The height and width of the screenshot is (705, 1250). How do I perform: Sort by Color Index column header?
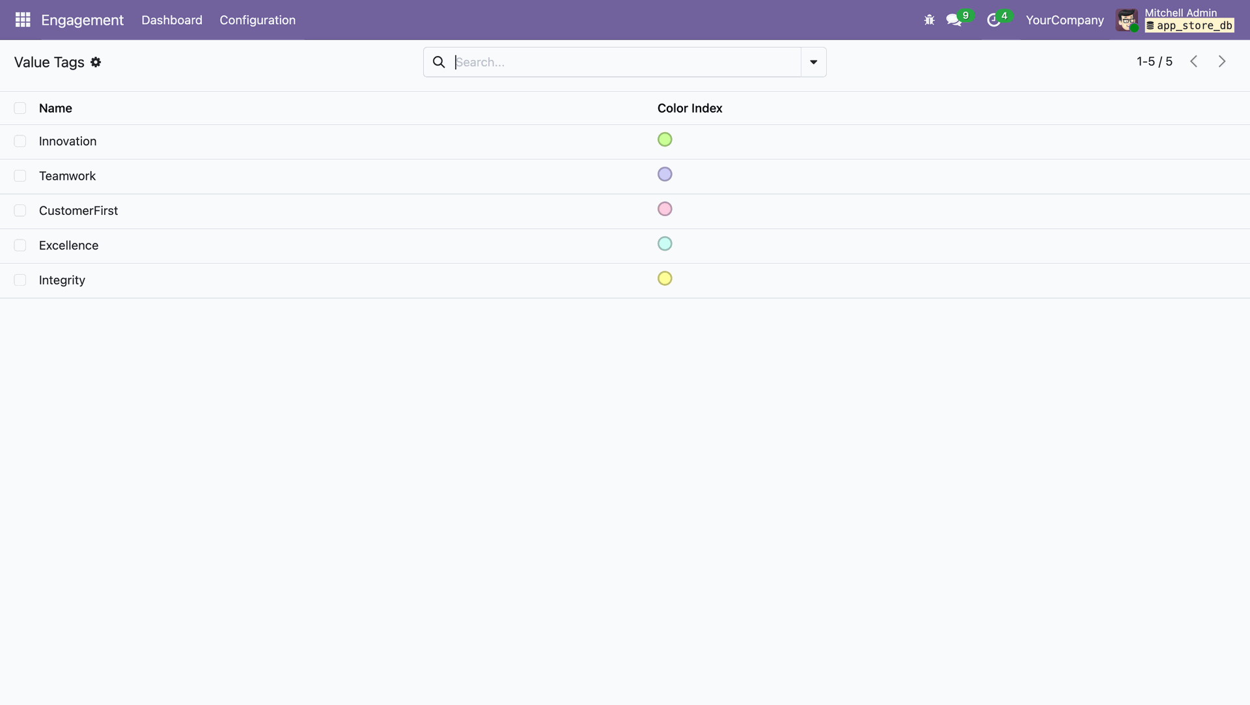[x=689, y=108]
